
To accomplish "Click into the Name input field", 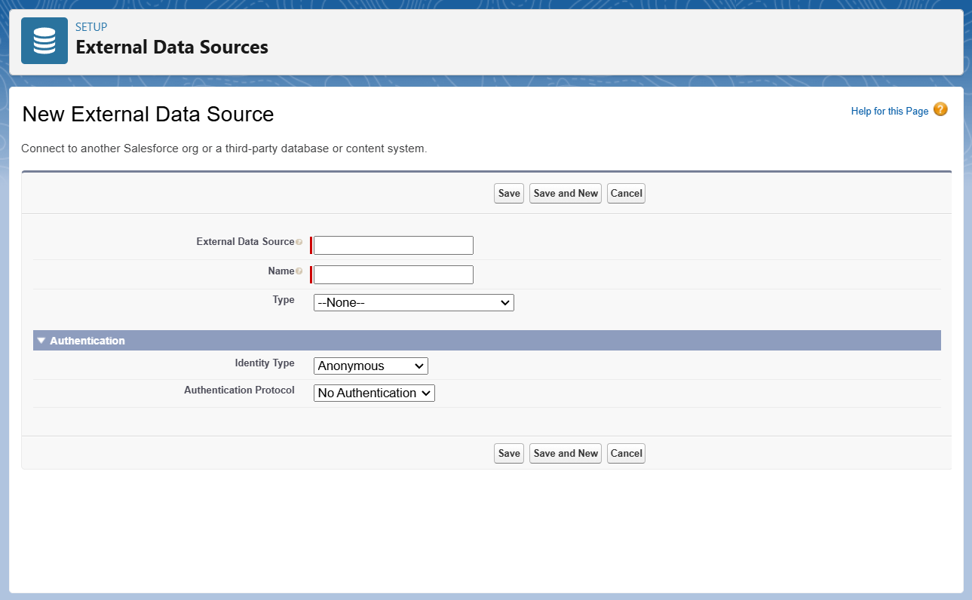I will (393, 275).
